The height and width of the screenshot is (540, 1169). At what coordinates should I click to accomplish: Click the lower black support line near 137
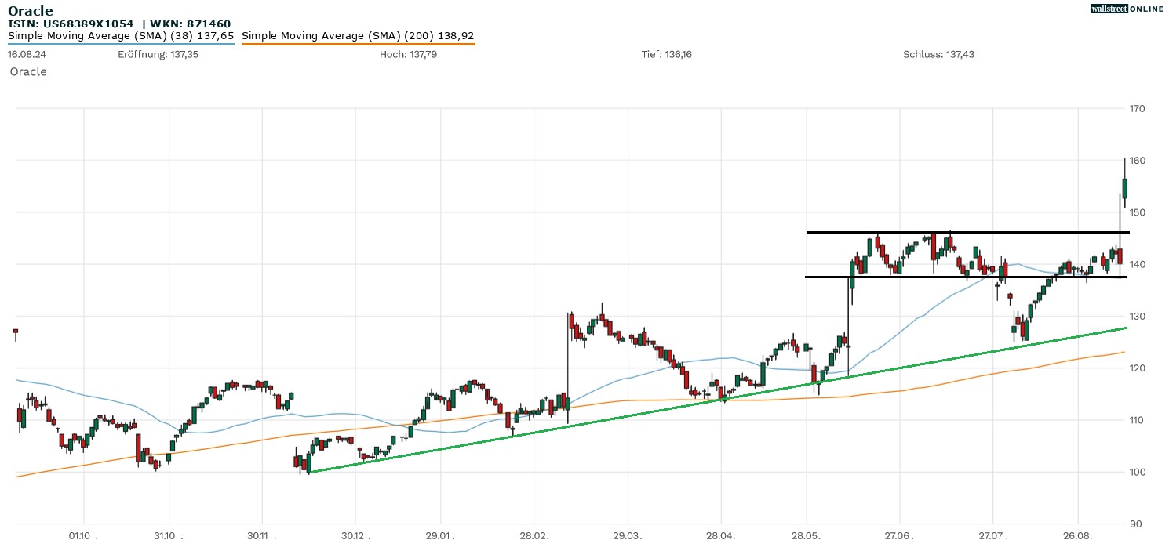pyautogui.click(x=967, y=277)
